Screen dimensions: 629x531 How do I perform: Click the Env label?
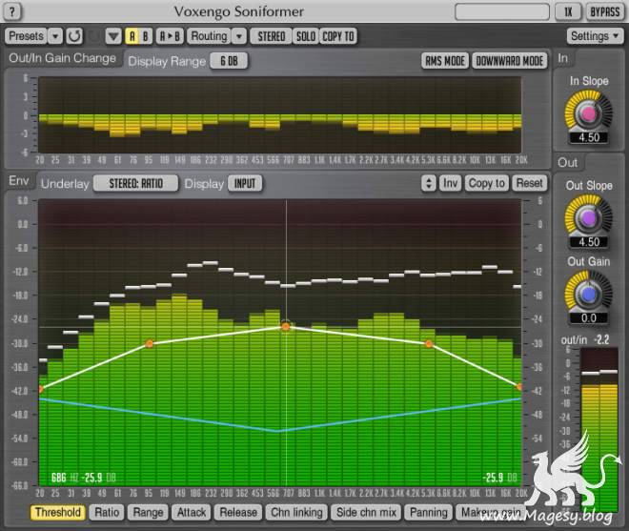18,181
